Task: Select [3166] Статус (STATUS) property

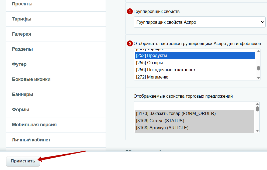Action: 160,121
